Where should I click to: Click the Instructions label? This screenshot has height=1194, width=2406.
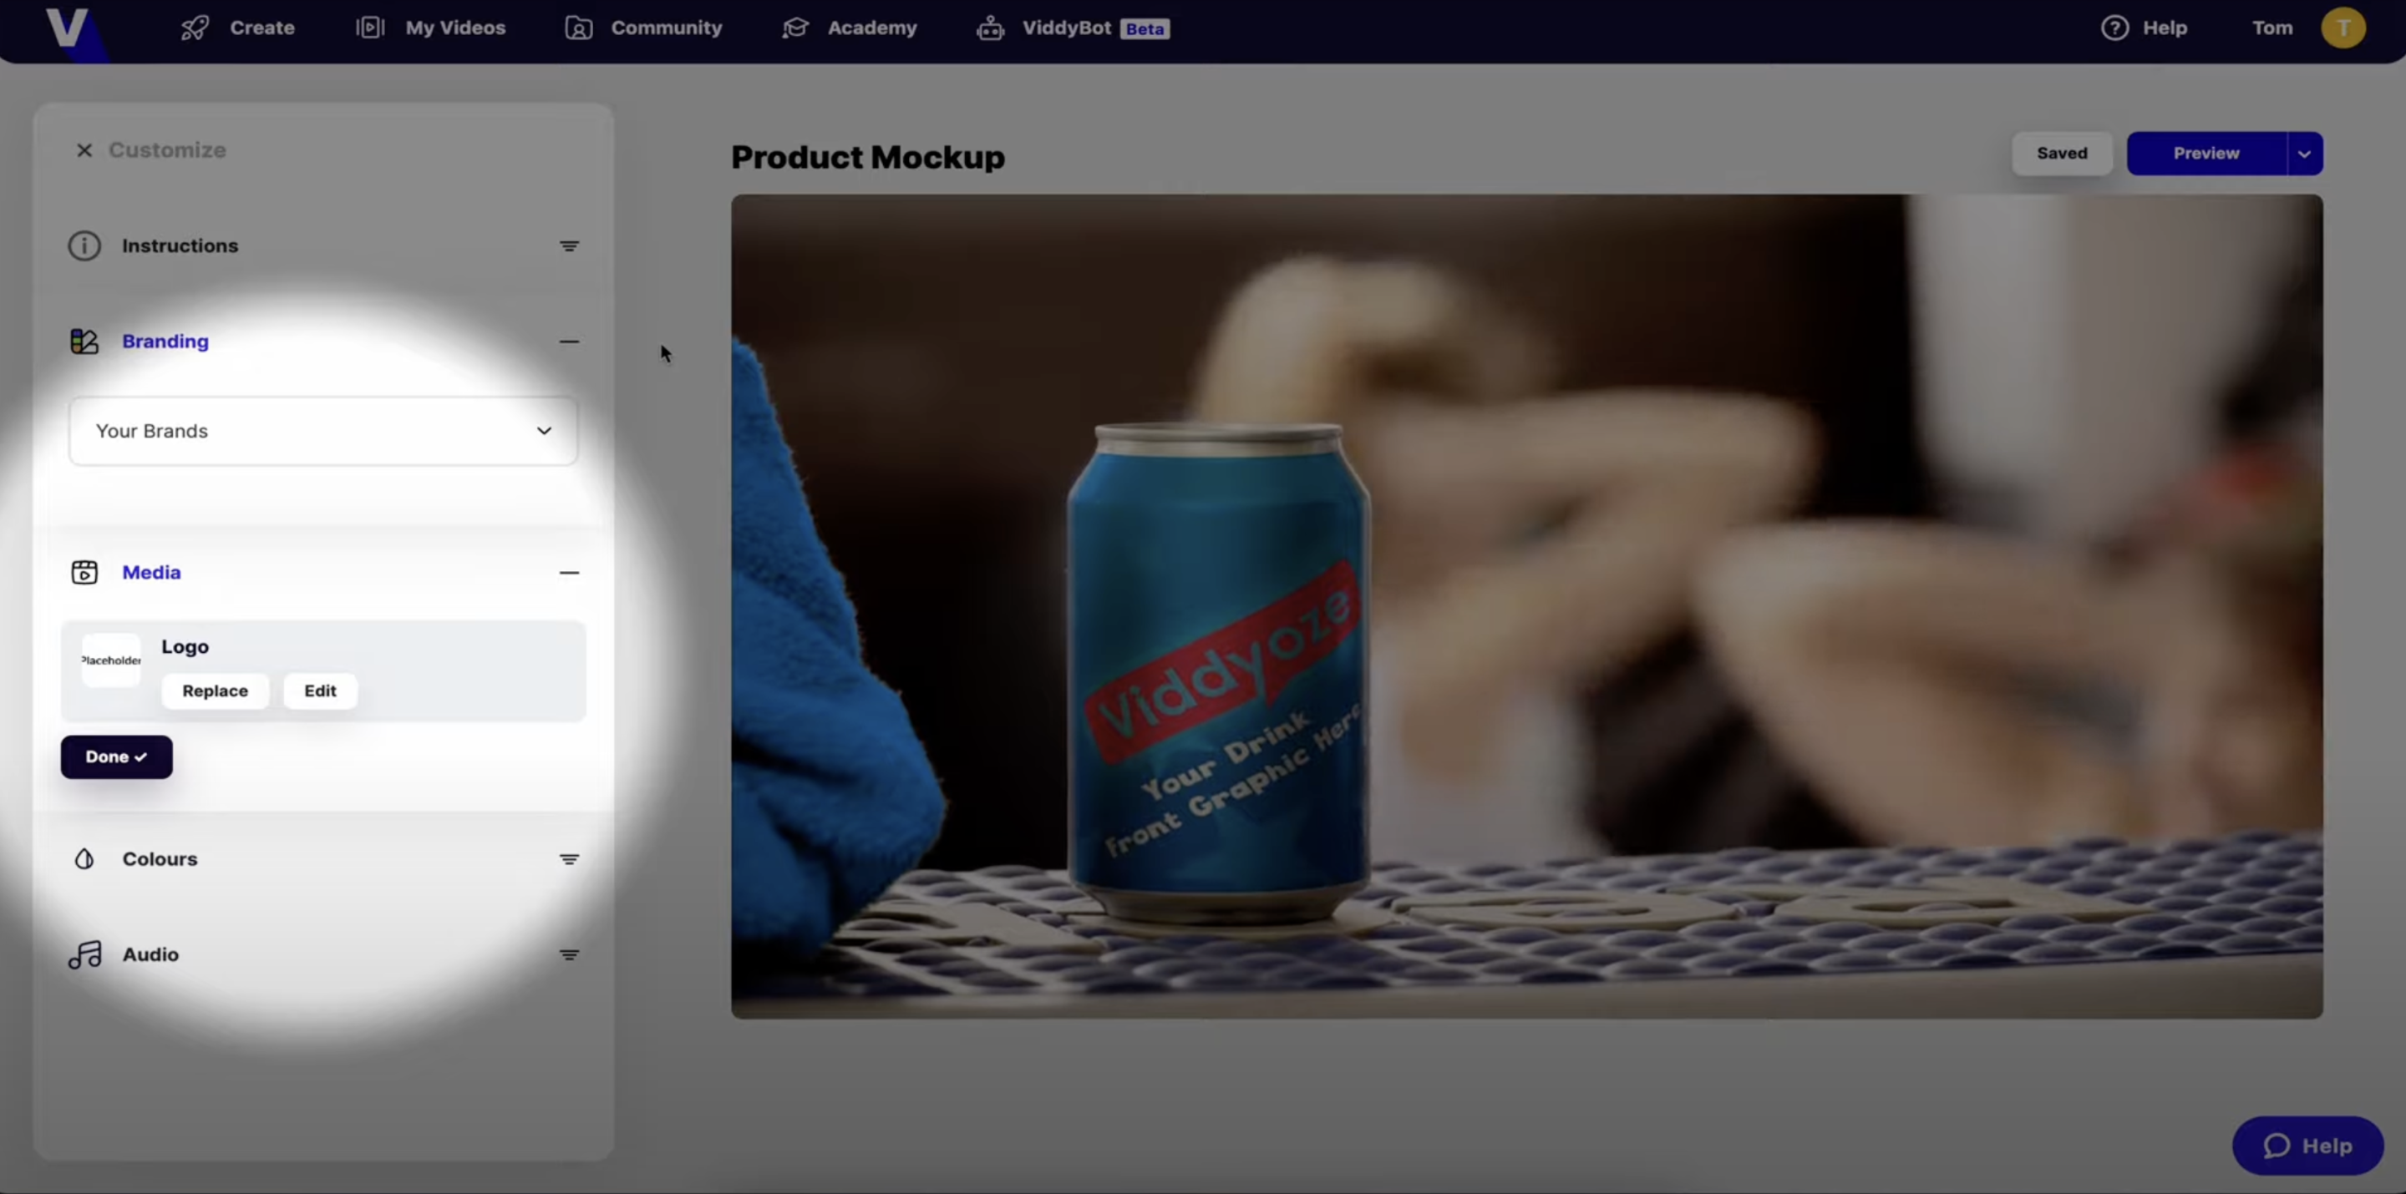180,245
